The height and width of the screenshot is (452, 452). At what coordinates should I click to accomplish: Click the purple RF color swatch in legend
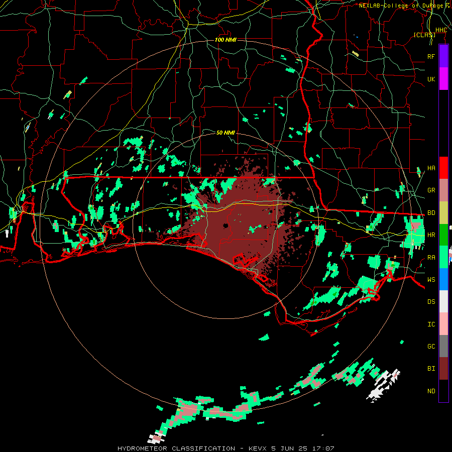443,56
